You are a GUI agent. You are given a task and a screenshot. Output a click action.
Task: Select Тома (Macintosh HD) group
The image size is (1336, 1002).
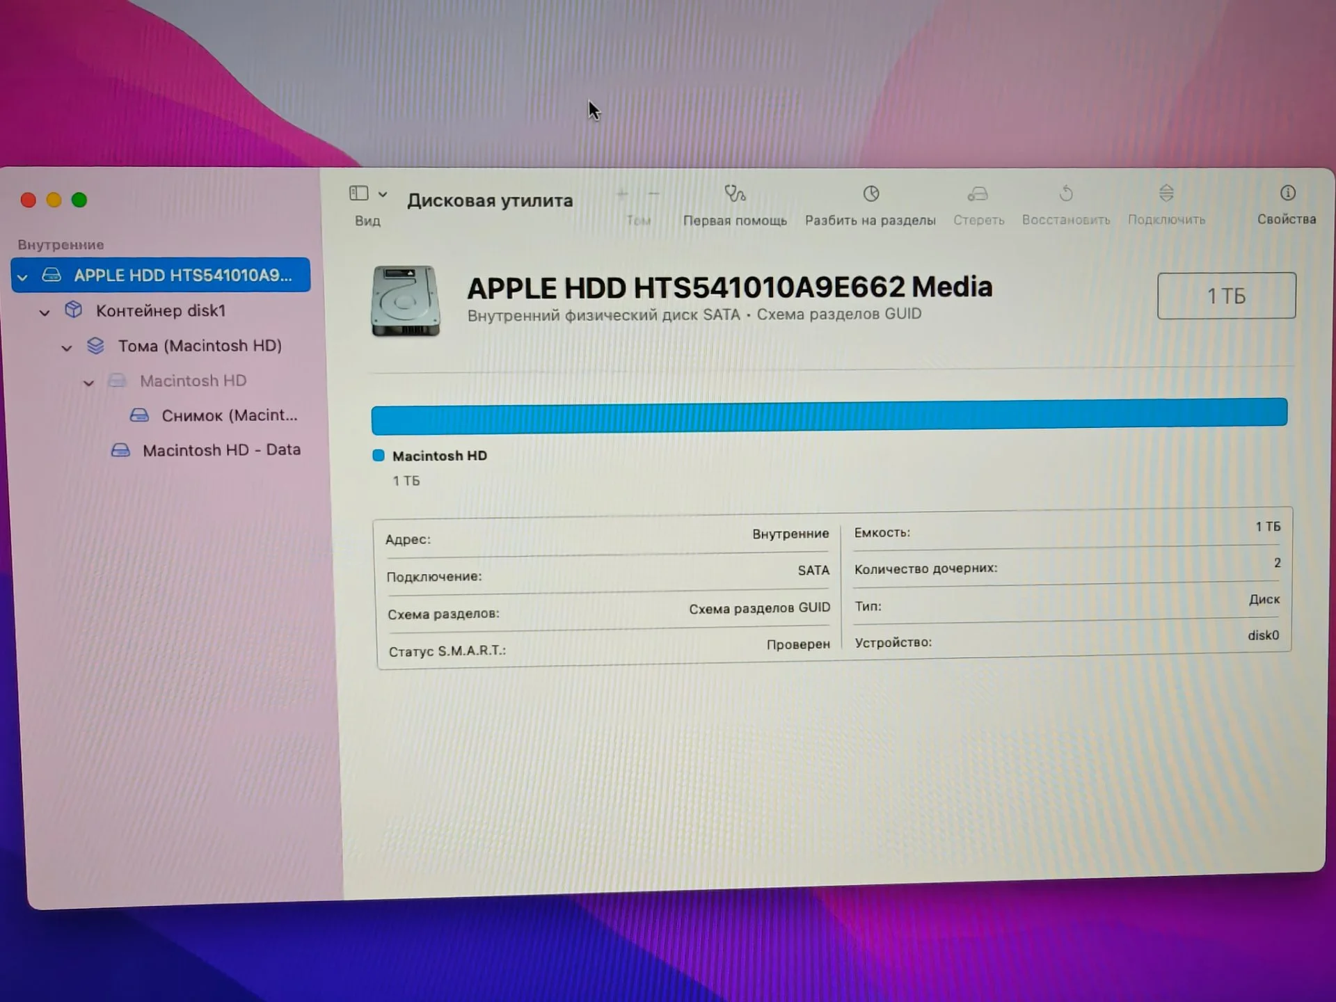point(200,346)
